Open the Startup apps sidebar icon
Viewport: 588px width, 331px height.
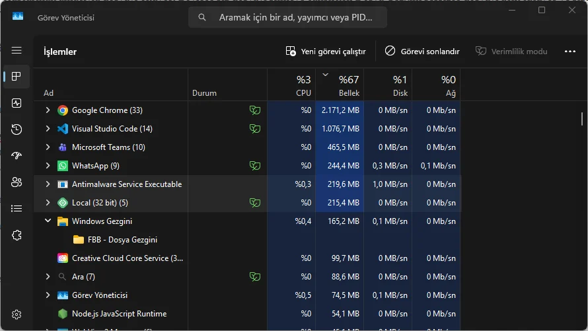17,155
